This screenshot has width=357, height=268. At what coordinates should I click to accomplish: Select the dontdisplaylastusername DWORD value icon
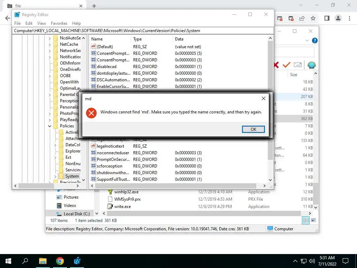pyautogui.click(x=93, y=73)
